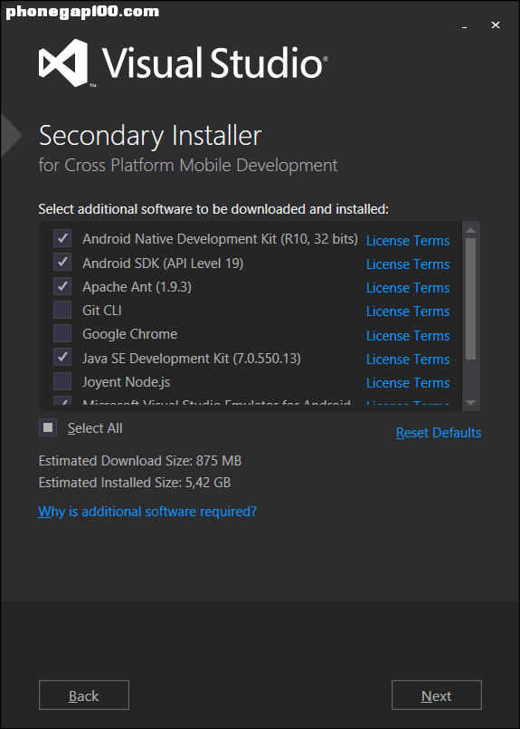
Task: Click the 'Apache Ant (1.9.3)' label
Action: tap(137, 287)
